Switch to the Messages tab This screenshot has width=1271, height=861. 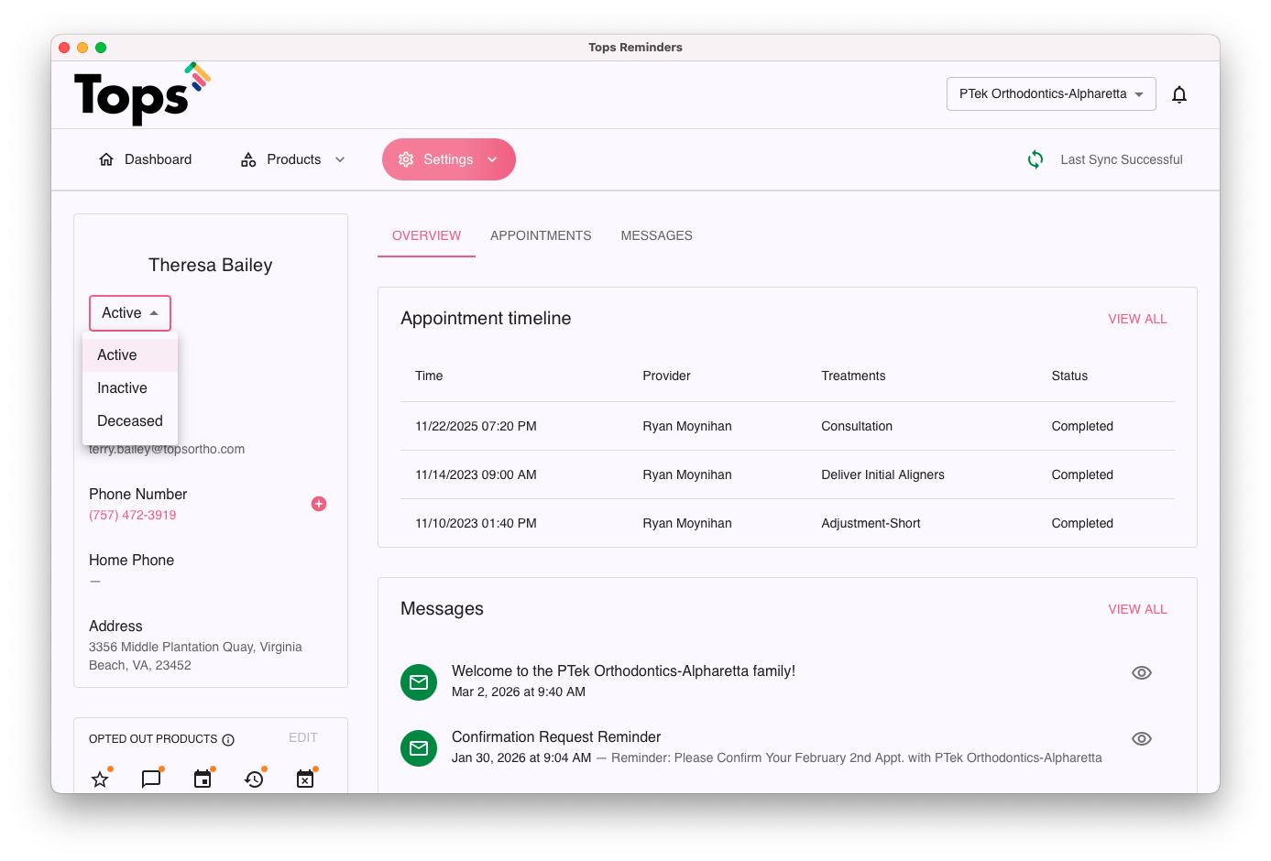coord(656,235)
